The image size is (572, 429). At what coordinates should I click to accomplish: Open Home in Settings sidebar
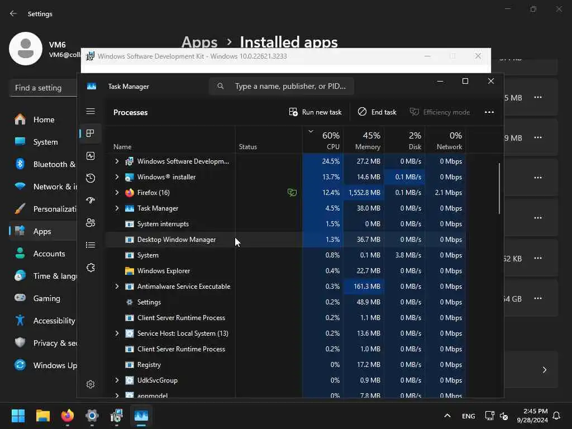(x=44, y=120)
